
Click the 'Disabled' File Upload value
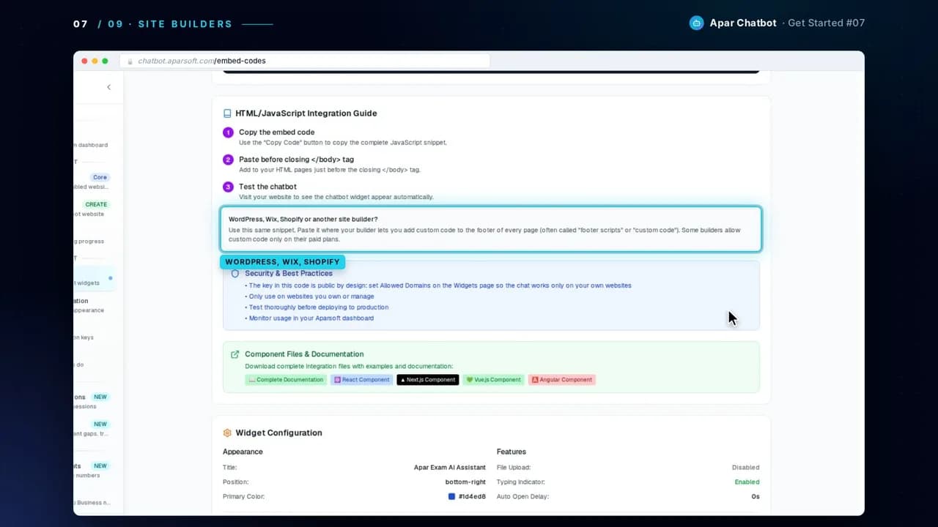pos(745,468)
